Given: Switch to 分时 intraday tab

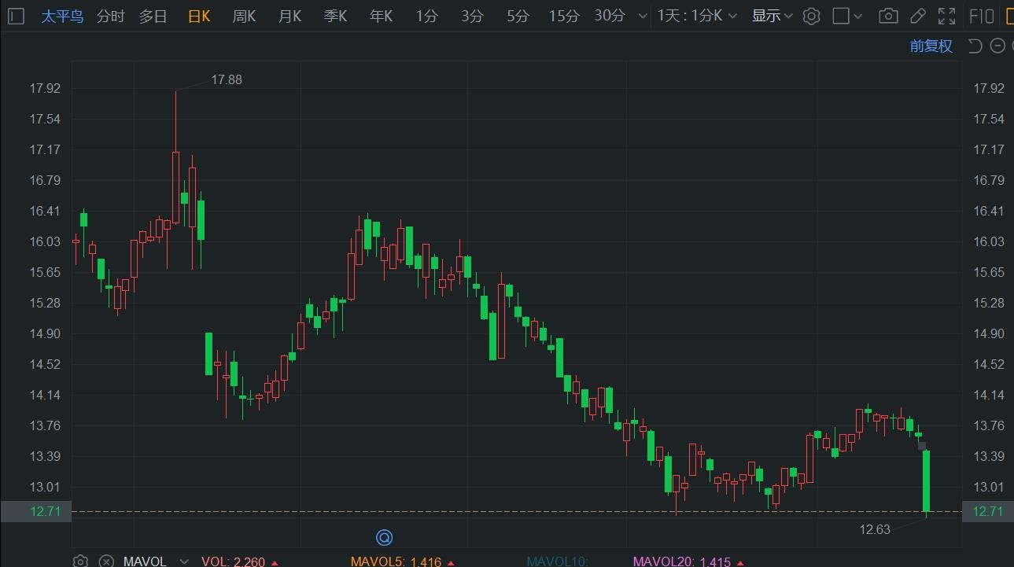Looking at the screenshot, I should click(110, 16).
